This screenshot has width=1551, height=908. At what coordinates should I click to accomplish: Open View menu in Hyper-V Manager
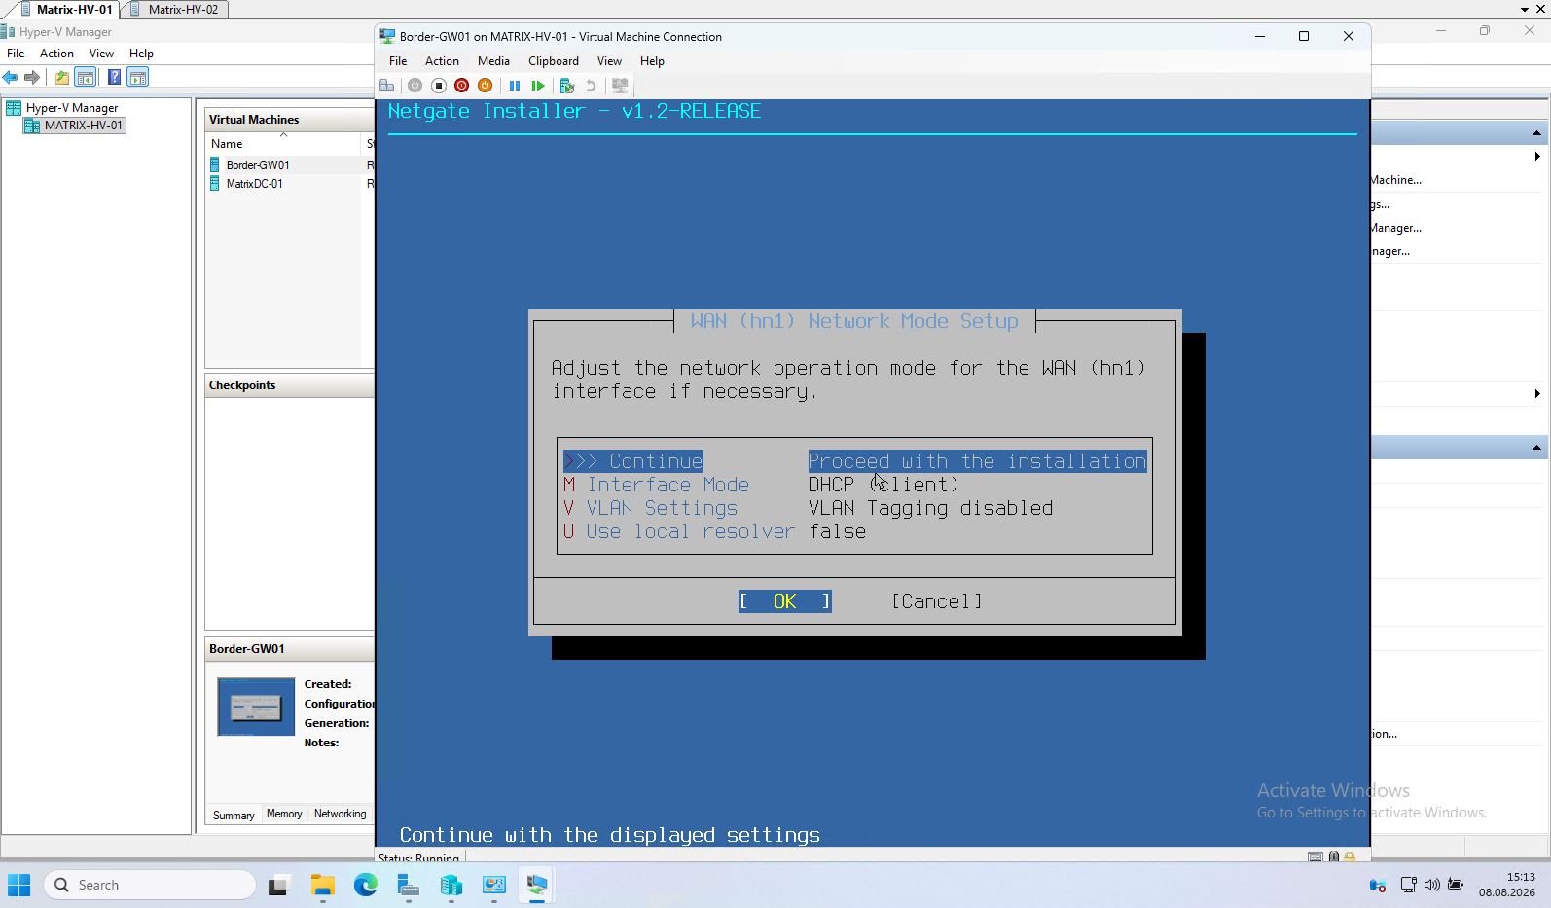[101, 54]
